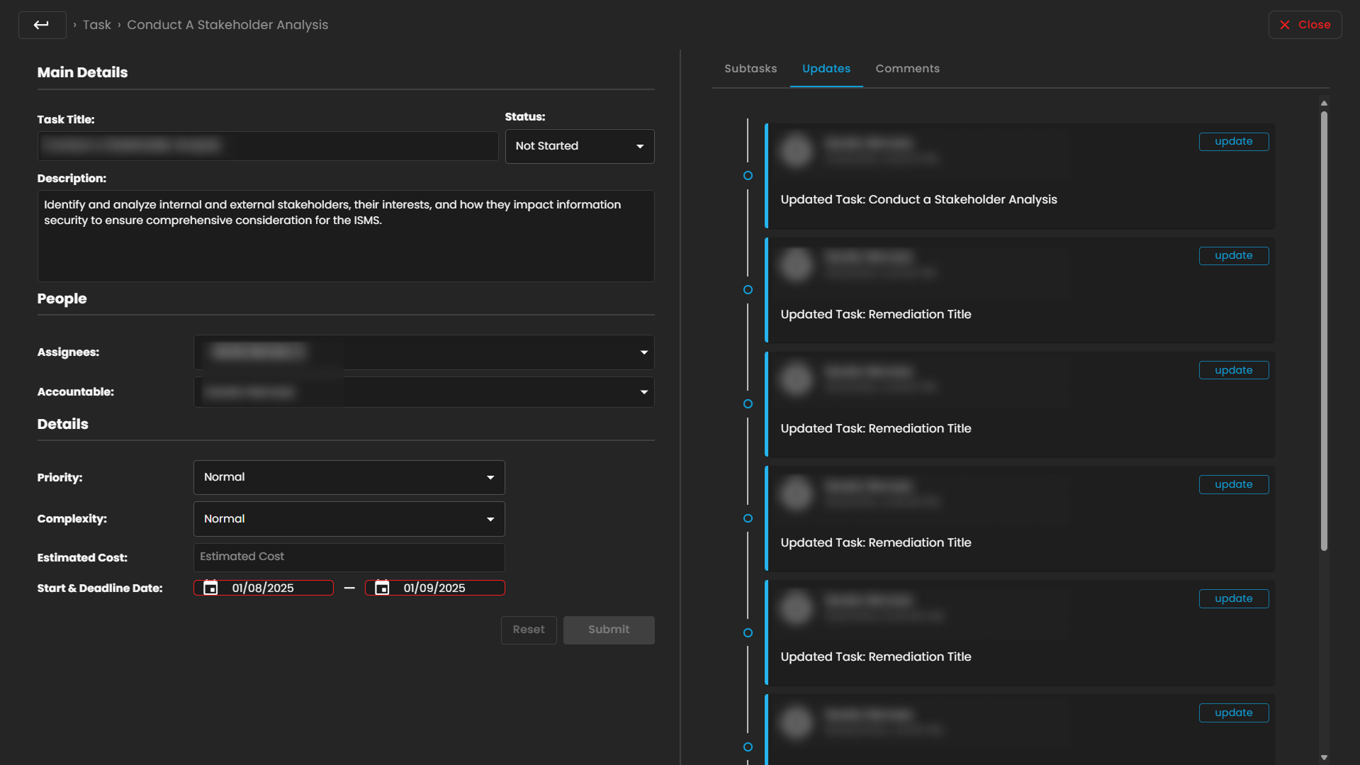Switch to the Comments tab
1360x765 pixels.
click(907, 69)
